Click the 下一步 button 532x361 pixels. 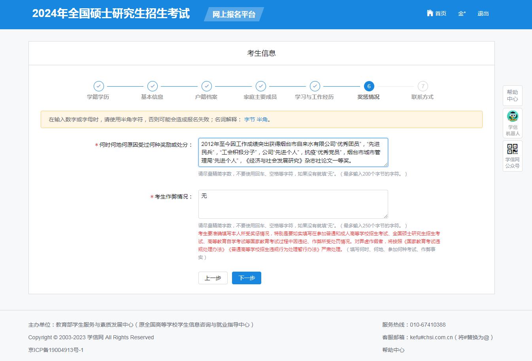pos(247,278)
